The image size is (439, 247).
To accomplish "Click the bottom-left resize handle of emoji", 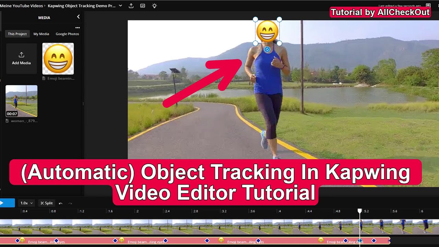I will (255, 43).
